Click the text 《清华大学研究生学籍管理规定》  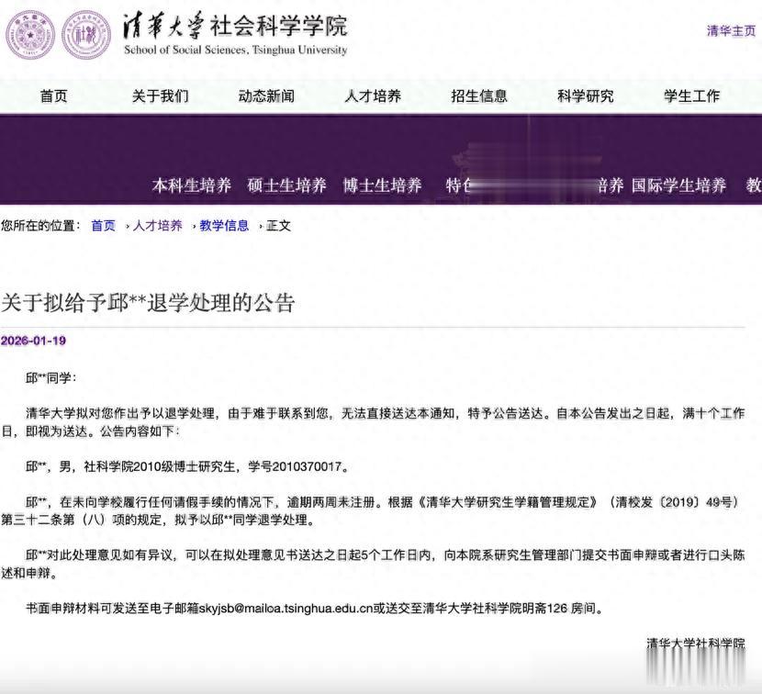click(508, 502)
